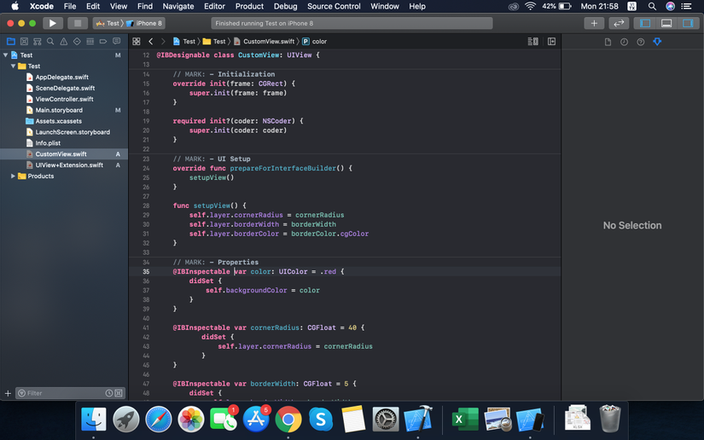This screenshot has height=440, width=704.
Task: Select ViewController.swift in the navigator
Action: pos(64,99)
